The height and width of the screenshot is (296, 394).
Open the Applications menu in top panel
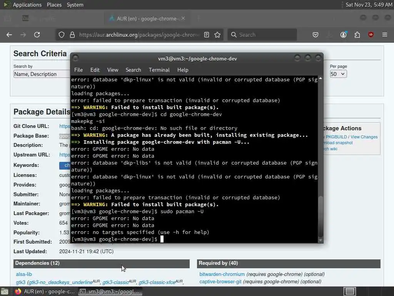point(27,5)
